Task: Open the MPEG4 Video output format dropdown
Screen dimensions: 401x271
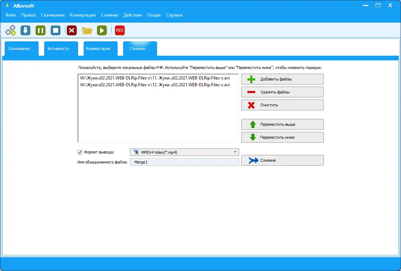Action: [185, 152]
